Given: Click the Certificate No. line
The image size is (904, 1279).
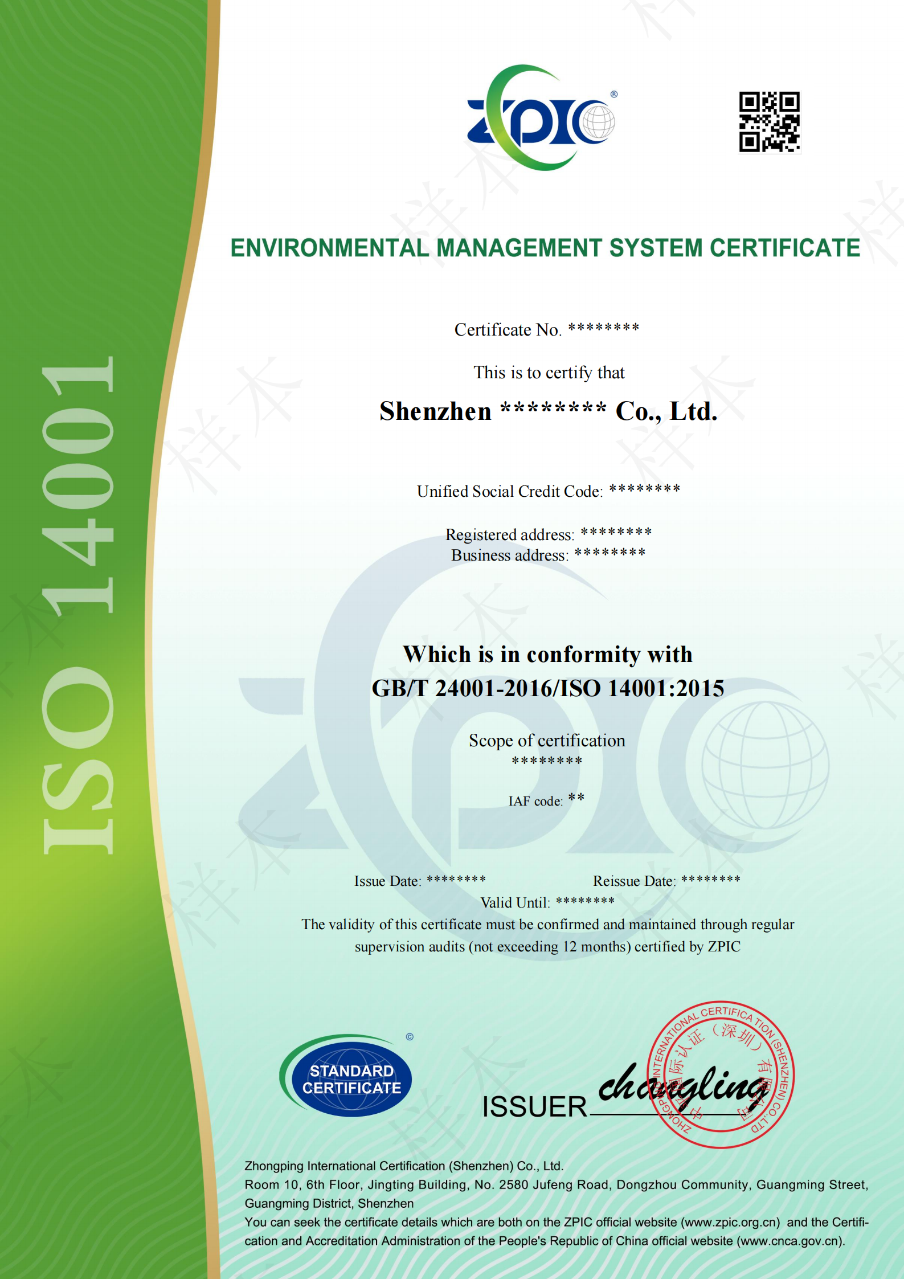Looking at the screenshot, I should click(547, 329).
